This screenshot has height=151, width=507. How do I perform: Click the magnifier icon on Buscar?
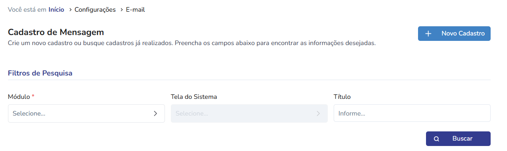tap(436, 139)
